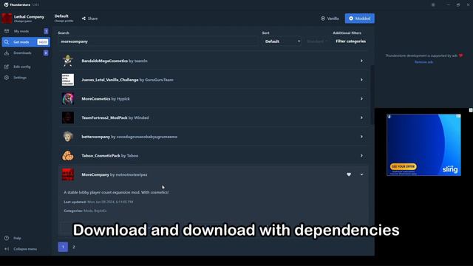
Task: Click the Categories line of MoreCompany
Action: pyautogui.click(x=85, y=211)
